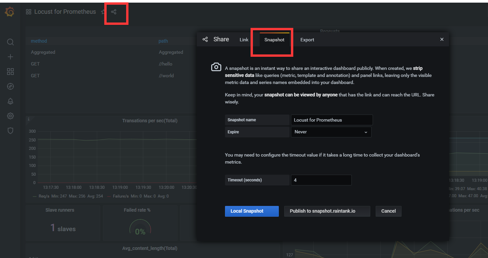Click the Transations per sec(Total) panel title
The image size is (488, 258).
[150, 121]
